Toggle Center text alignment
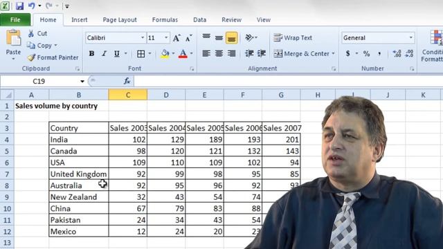 click(x=219, y=53)
